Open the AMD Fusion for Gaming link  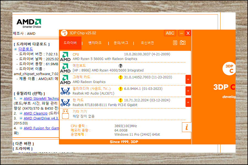click(x=41, y=128)
